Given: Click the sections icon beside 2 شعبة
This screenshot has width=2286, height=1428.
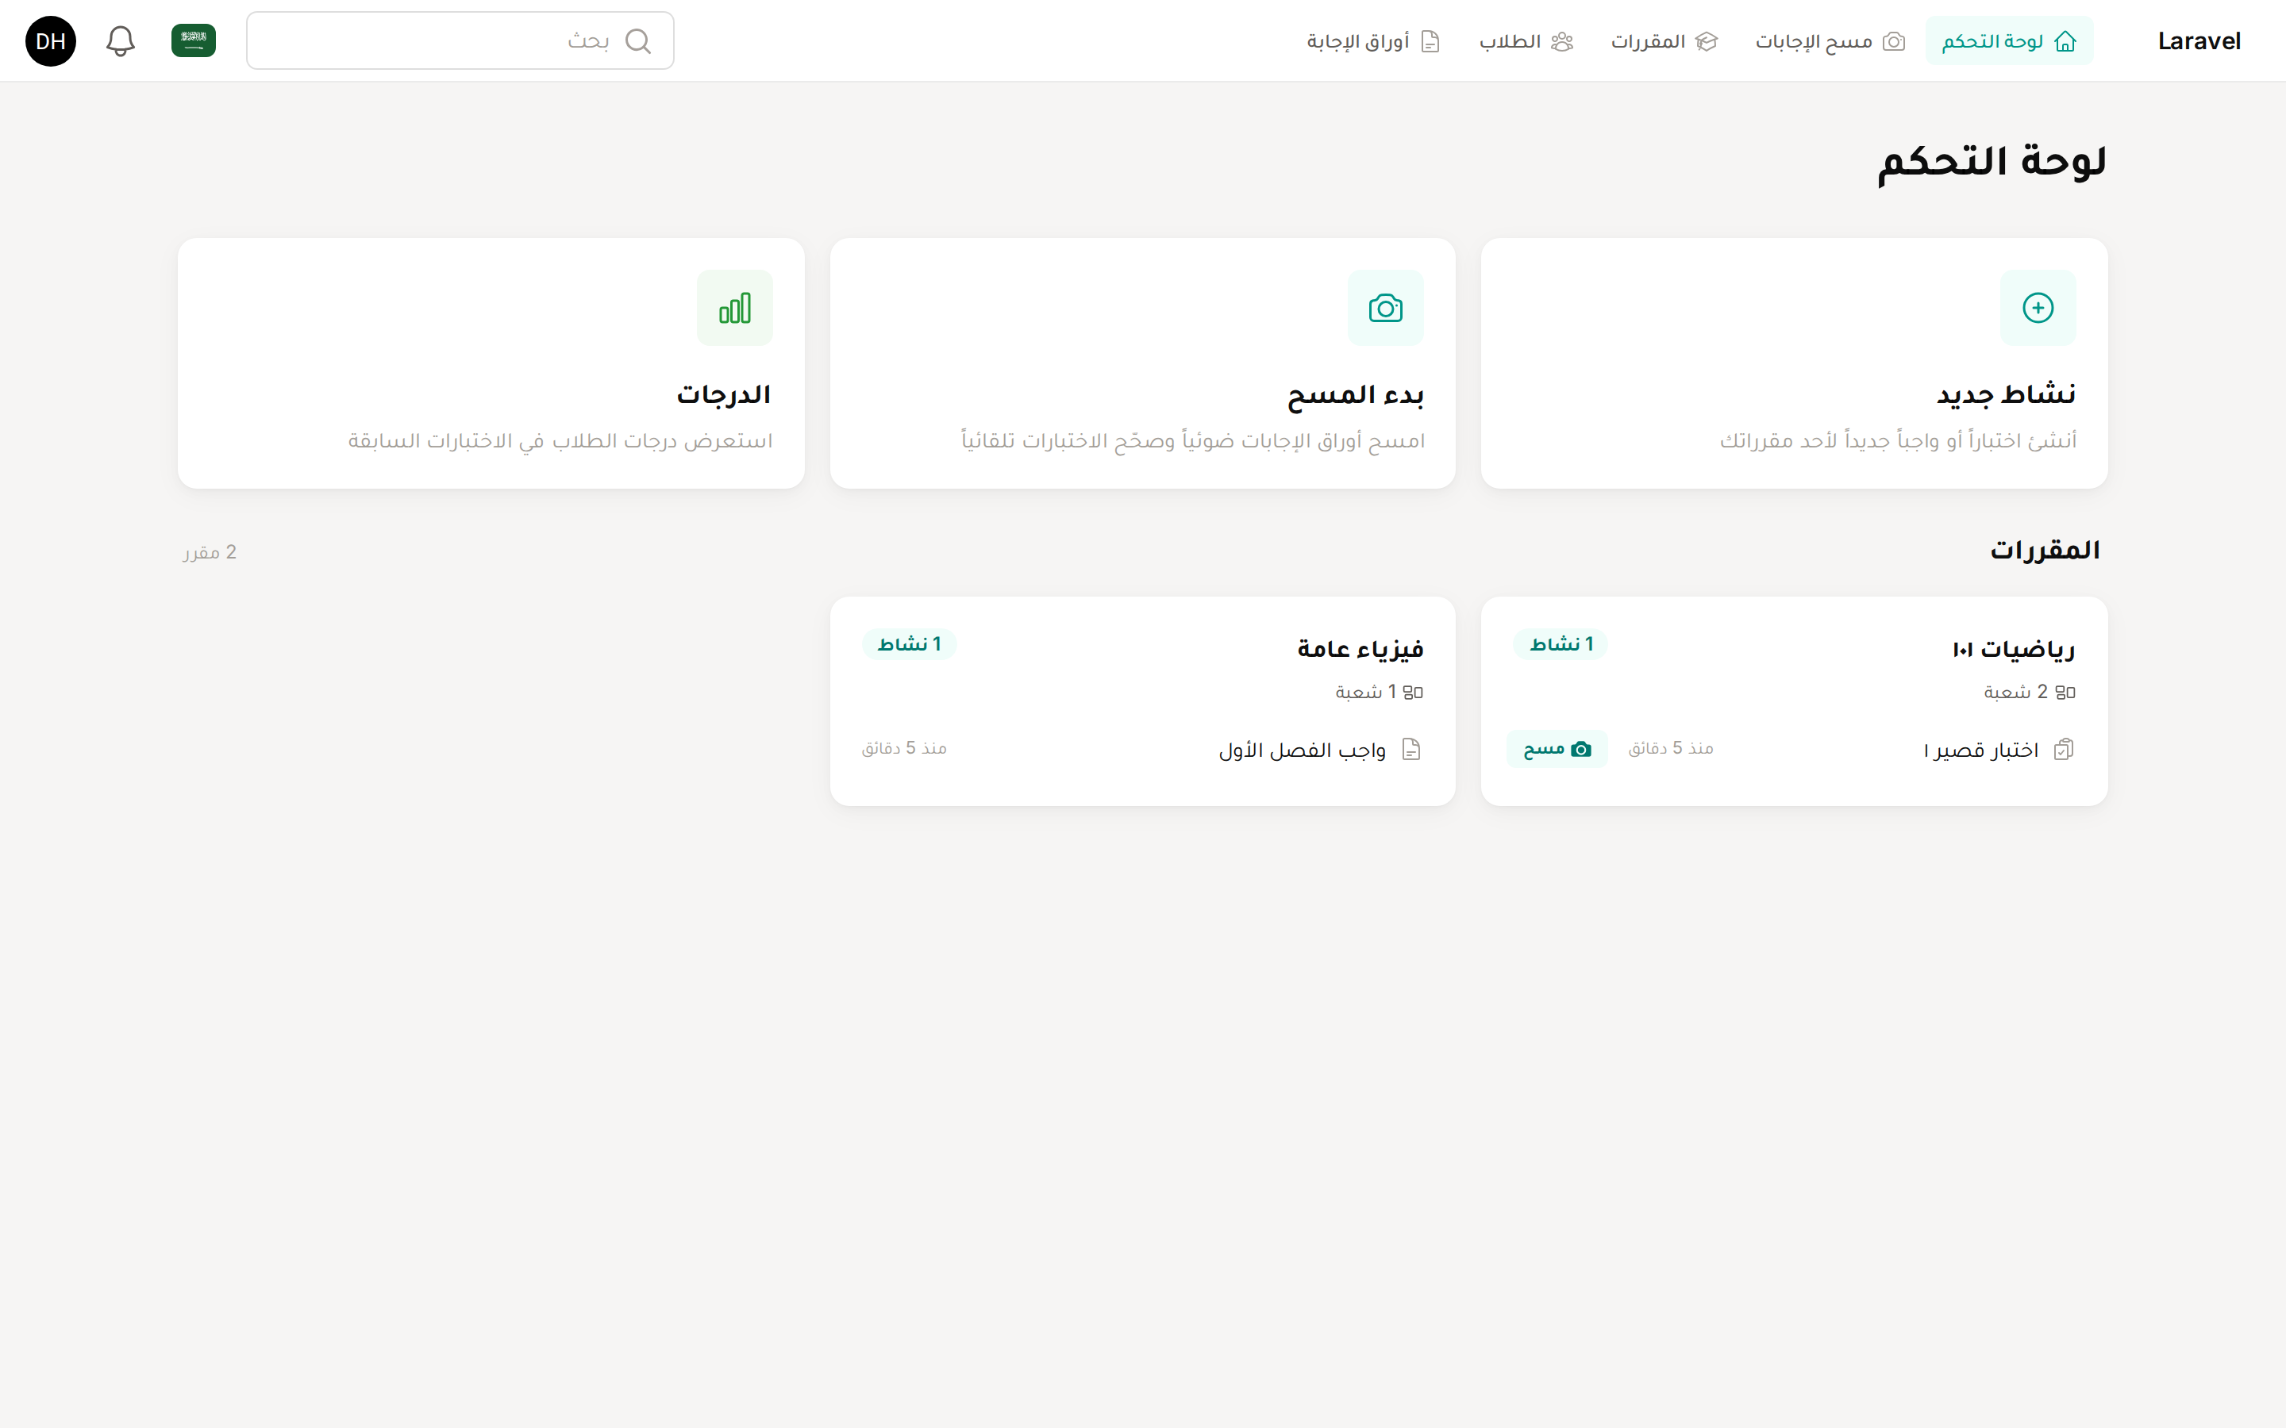Looking at the screenshot, I should pos(2066,693).
